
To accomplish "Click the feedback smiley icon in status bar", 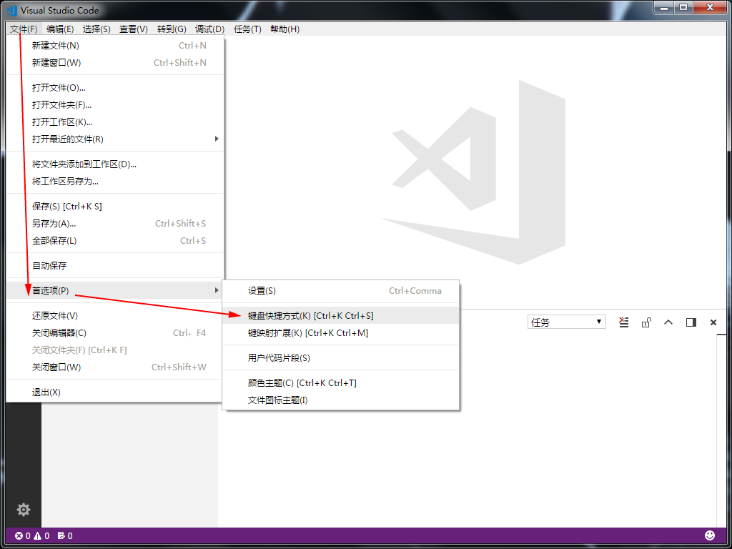I will pos(710,535).
